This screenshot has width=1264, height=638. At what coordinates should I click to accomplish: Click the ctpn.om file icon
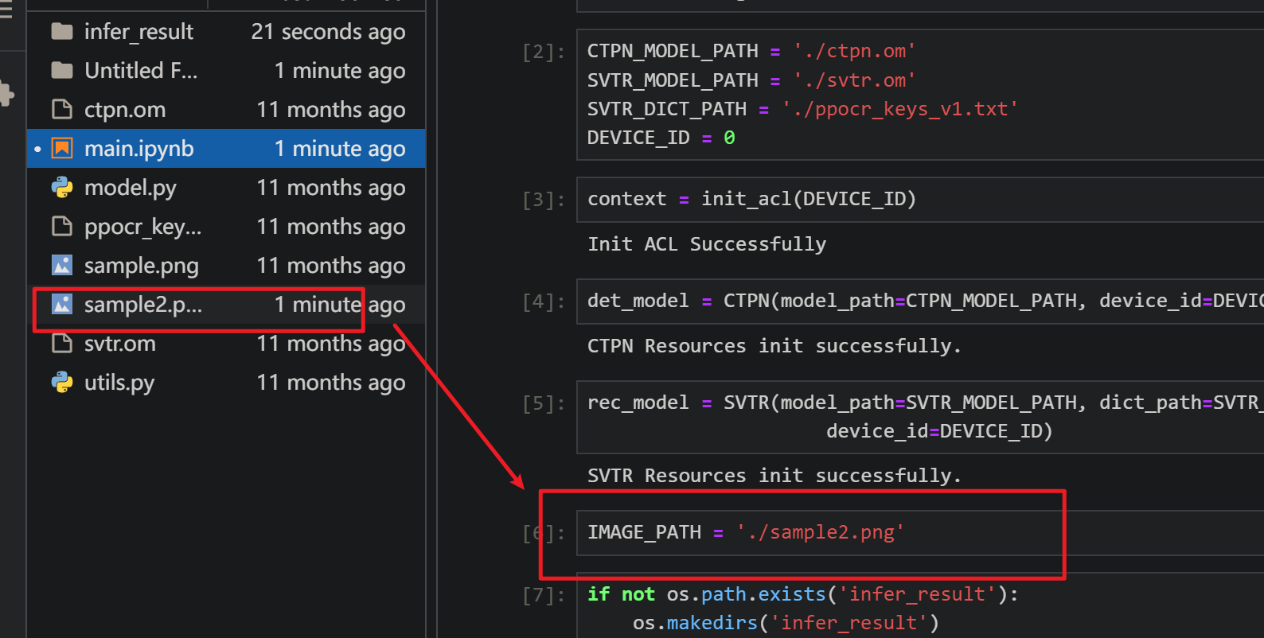[62, 109]
